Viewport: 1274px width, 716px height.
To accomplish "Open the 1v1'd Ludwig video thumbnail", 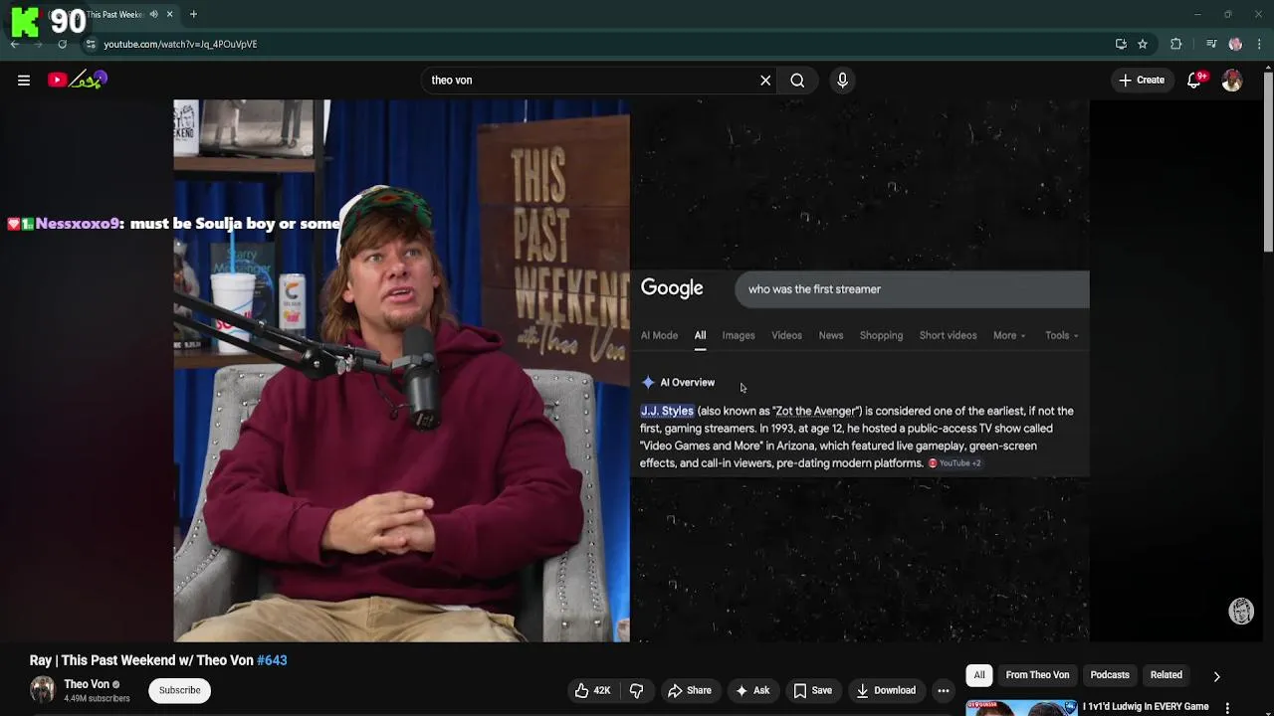I will (x=1021, y=708).
